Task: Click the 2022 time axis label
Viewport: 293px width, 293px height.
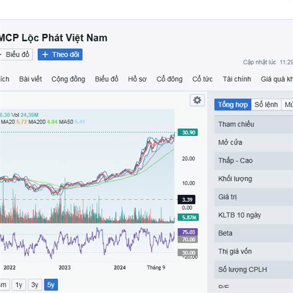Action: 10,268
